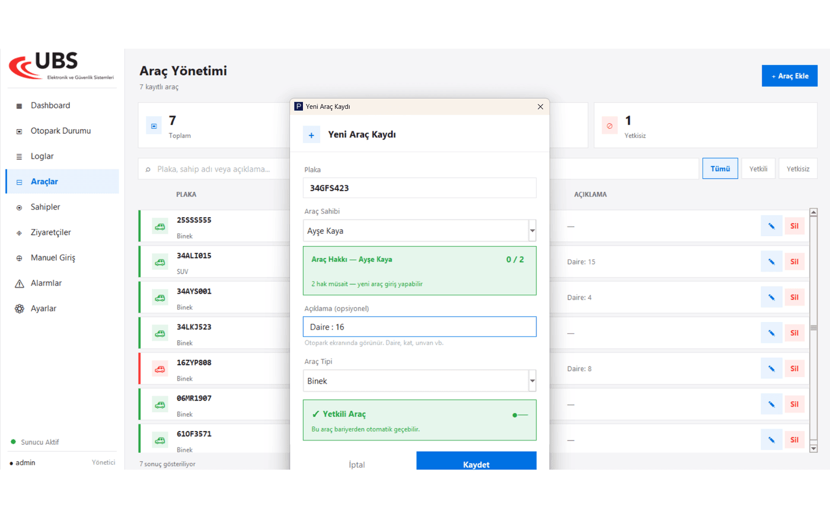The image size is (830, 518).
Task: Edit the Daire: 15 vehicle row
Action: pos(771,262)
